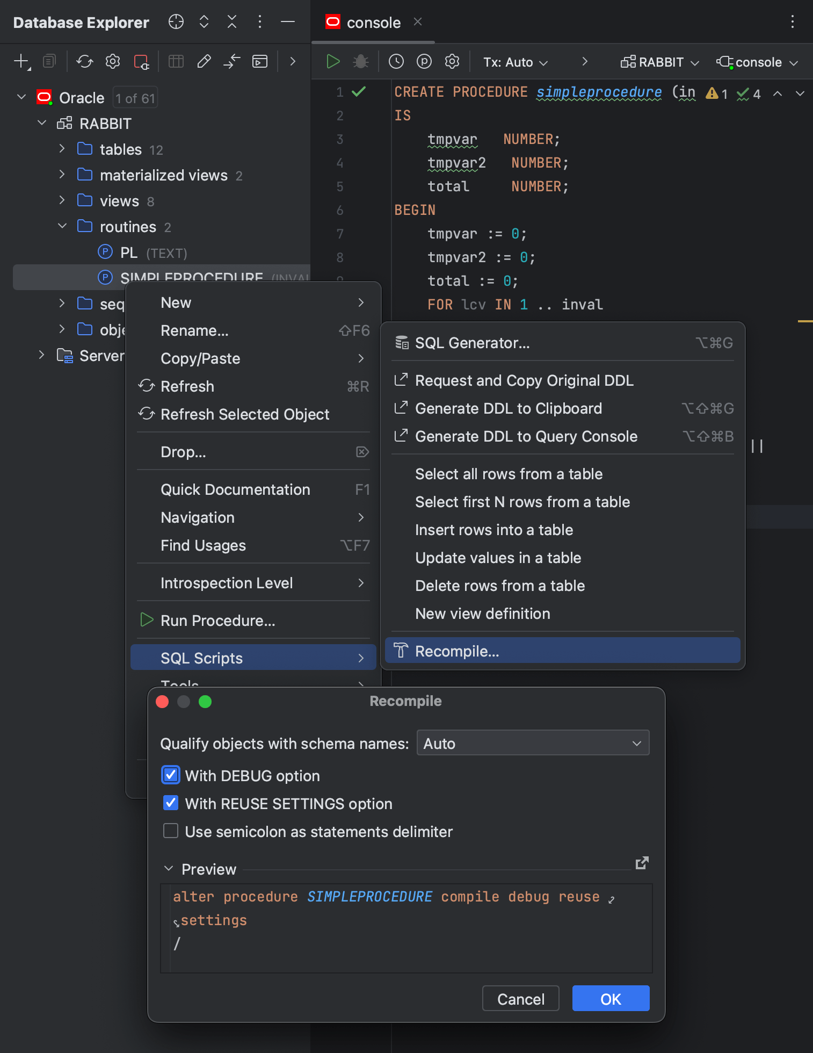The height and width of the screenshot is (1053, 813).
Task: Select Generate DDL to Clipboard
Action: pyautogui.click(x=508, y=408)
